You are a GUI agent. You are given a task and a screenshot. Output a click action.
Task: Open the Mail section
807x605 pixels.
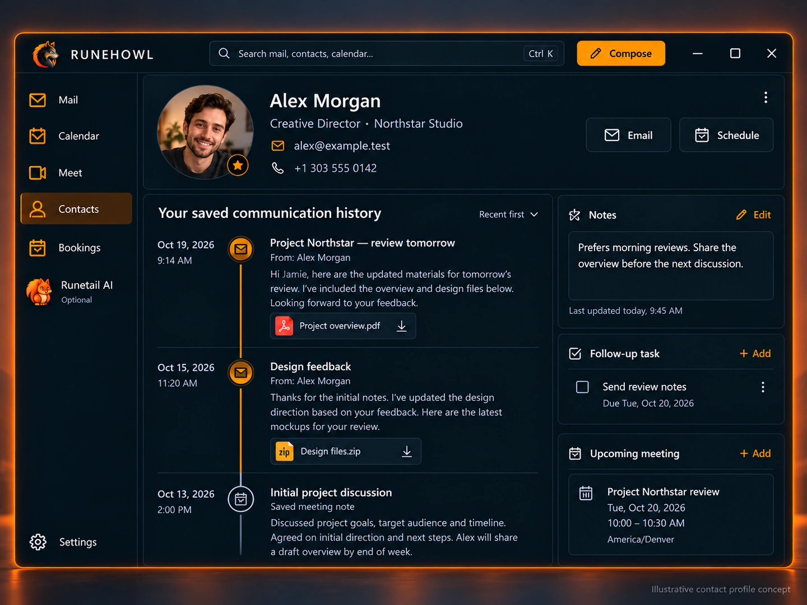click(76, 100)
